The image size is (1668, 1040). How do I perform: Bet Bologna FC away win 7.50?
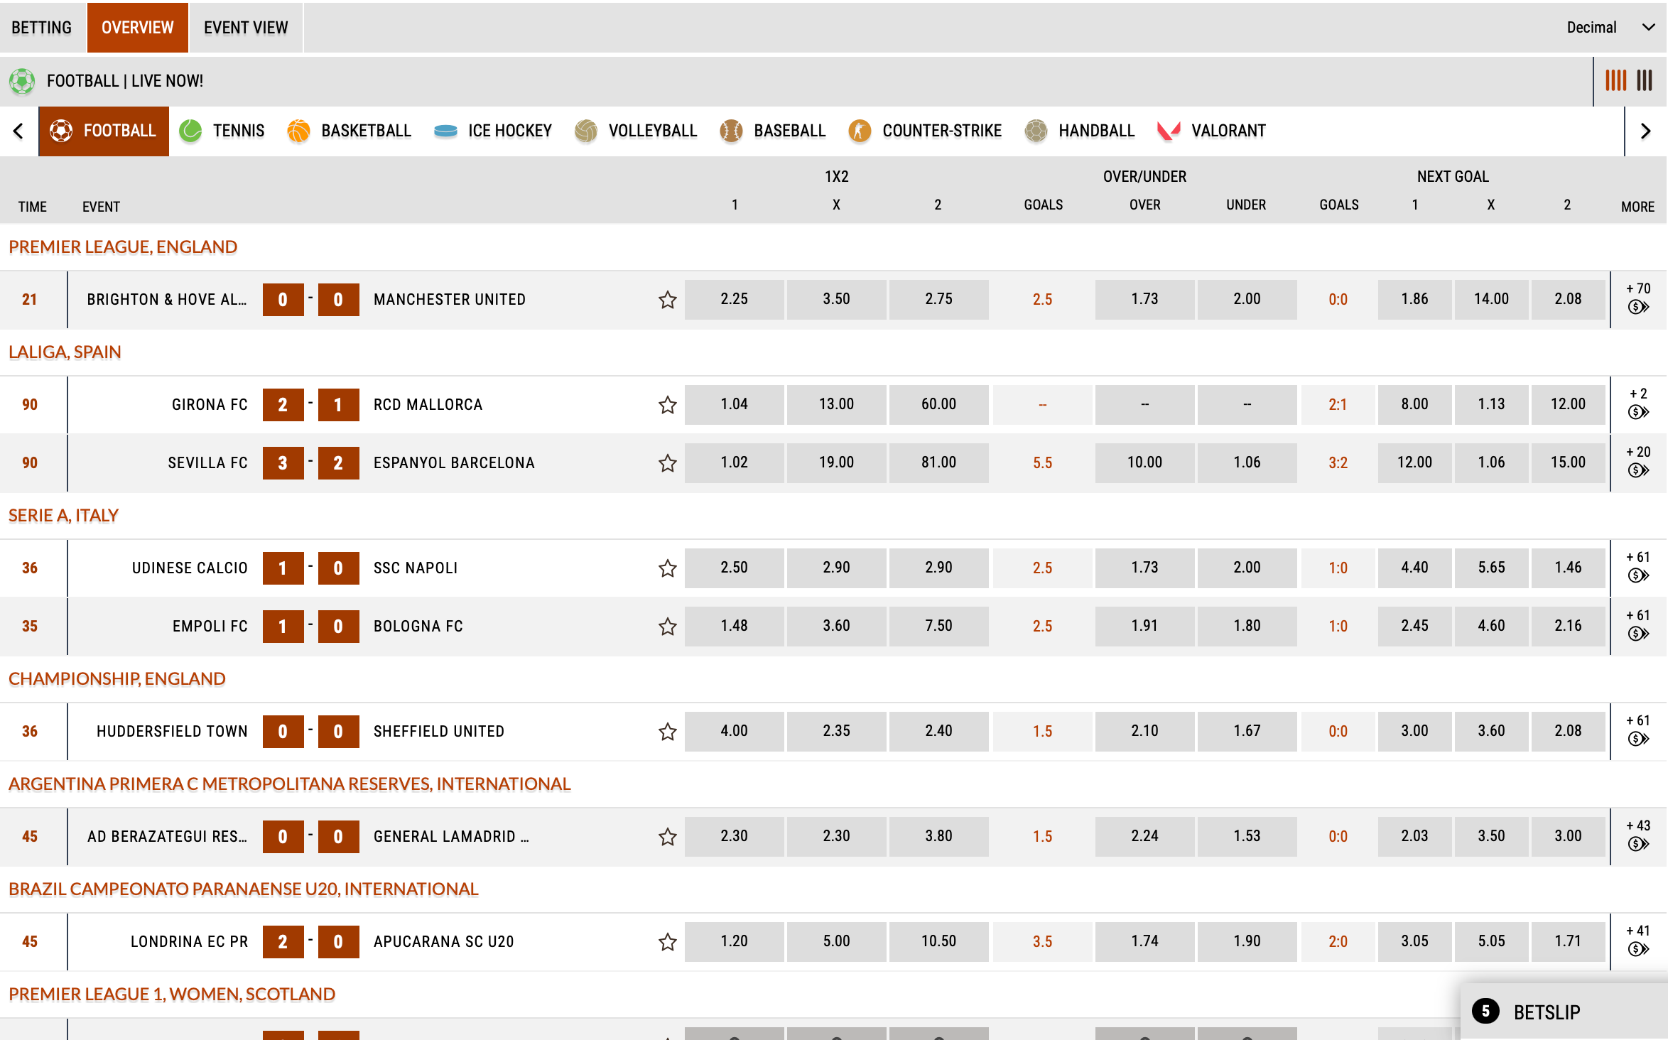[x=938, y=626]
